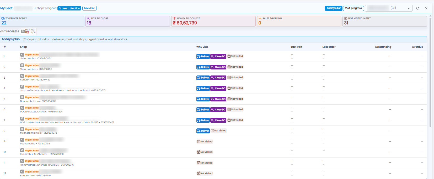Viewport: 434px width, 179px height.
Task: Open the Money to Collect card
Action: pos(213,21)
